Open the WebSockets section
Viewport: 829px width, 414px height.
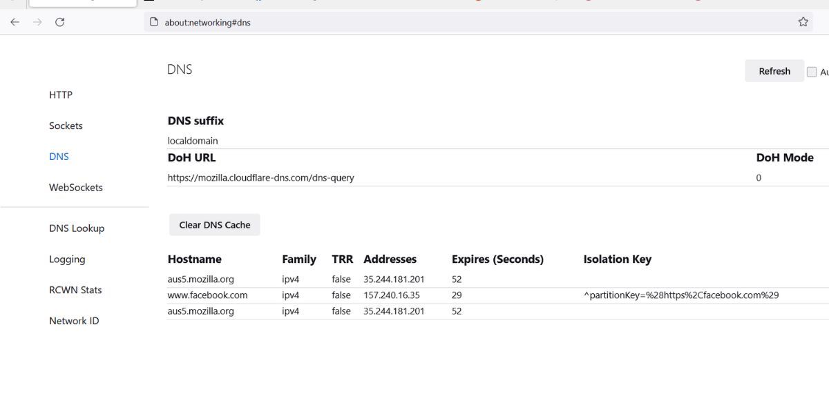point(76,187)
